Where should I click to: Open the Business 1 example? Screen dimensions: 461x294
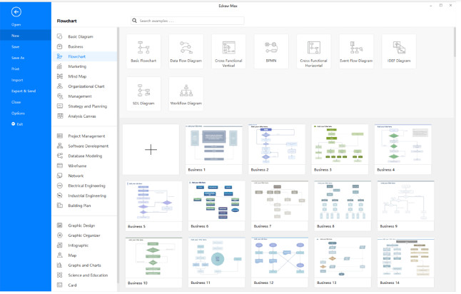pos(214,149)
